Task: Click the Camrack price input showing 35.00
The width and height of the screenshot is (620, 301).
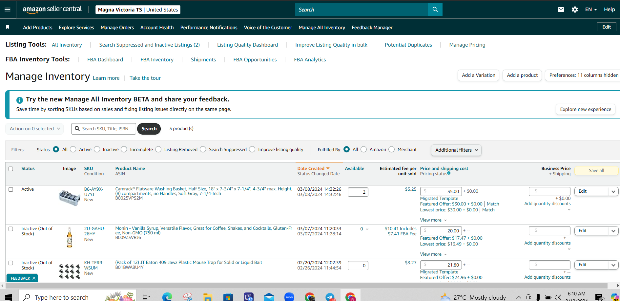Action: (x=441, y=191)
